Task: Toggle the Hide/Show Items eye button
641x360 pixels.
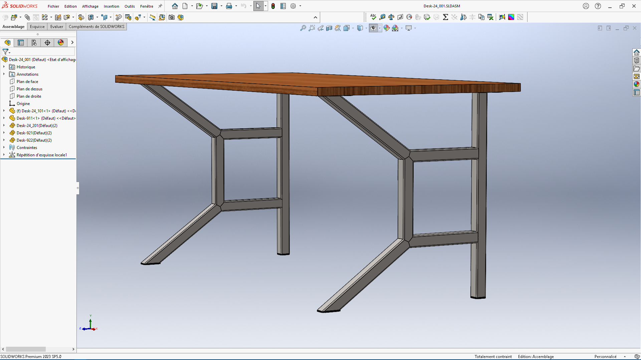Action: (373, 28)
